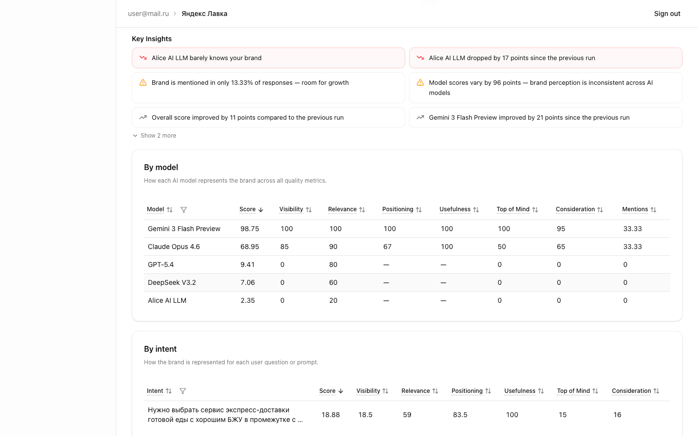Navigate using the user@mail.ru breadcrumb link
Screen dimensions: 698x436
coord(148,14)
